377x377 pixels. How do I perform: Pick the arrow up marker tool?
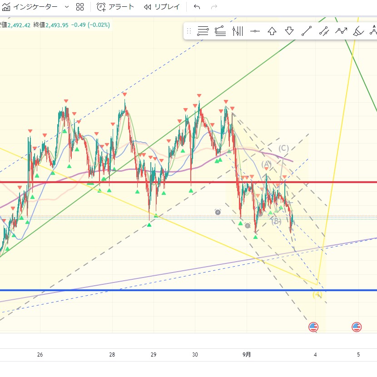[272, 31]
